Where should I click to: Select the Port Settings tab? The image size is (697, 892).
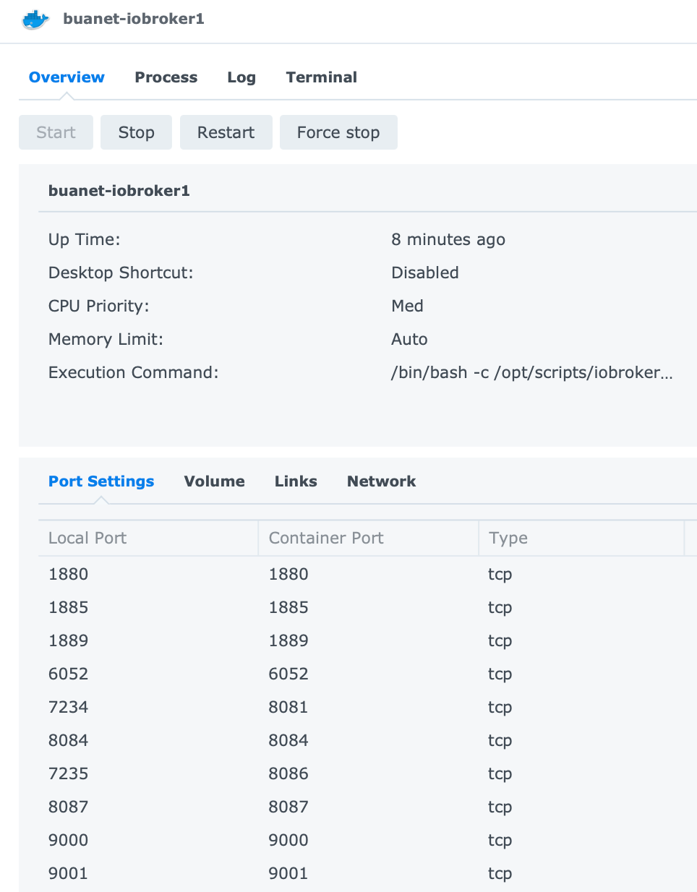pos(101,481)
